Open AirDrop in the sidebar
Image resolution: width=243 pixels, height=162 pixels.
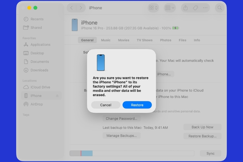pyautogui.click(x=41, y=104)
